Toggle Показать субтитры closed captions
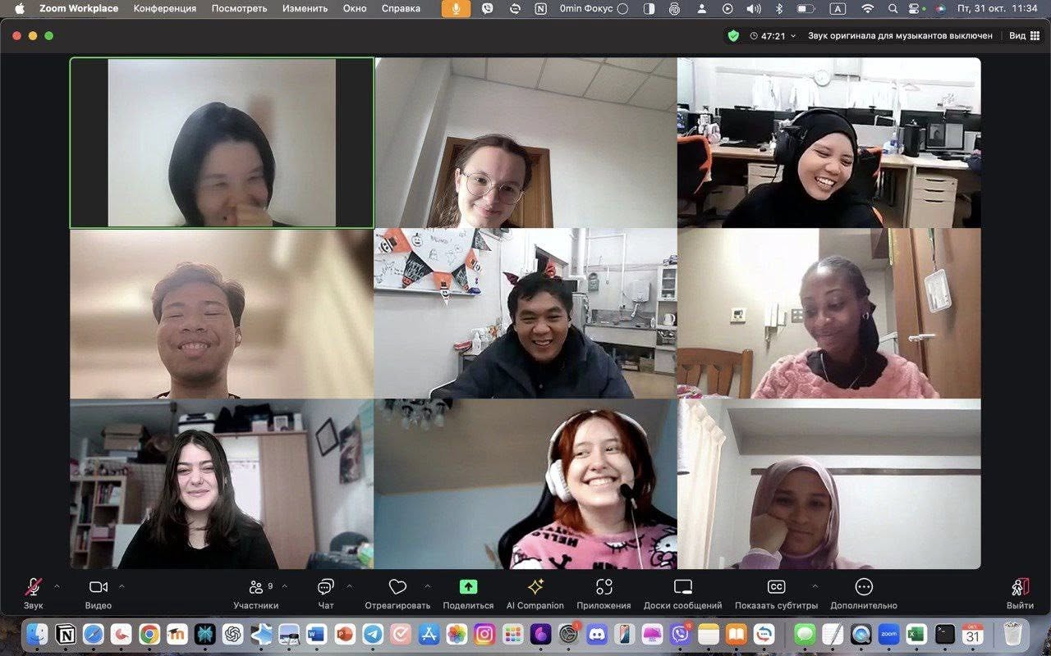 click(776, 587)
